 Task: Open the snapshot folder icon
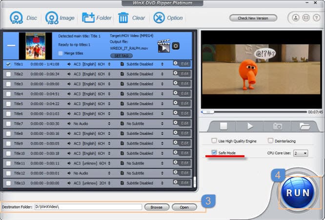click(x=305, y=126)
